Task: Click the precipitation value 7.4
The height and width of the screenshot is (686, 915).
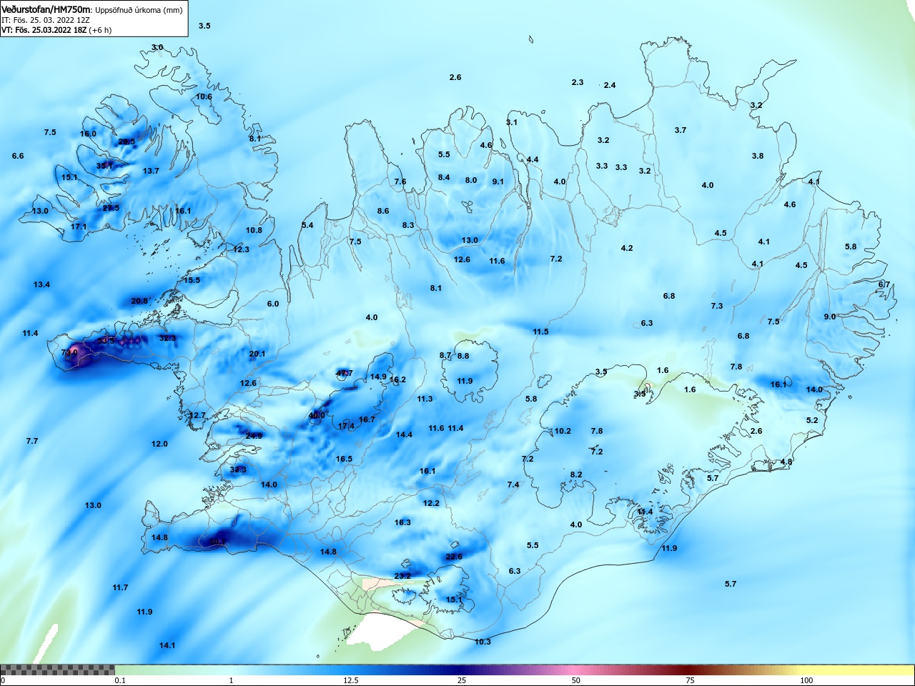Action: (513, 485)
